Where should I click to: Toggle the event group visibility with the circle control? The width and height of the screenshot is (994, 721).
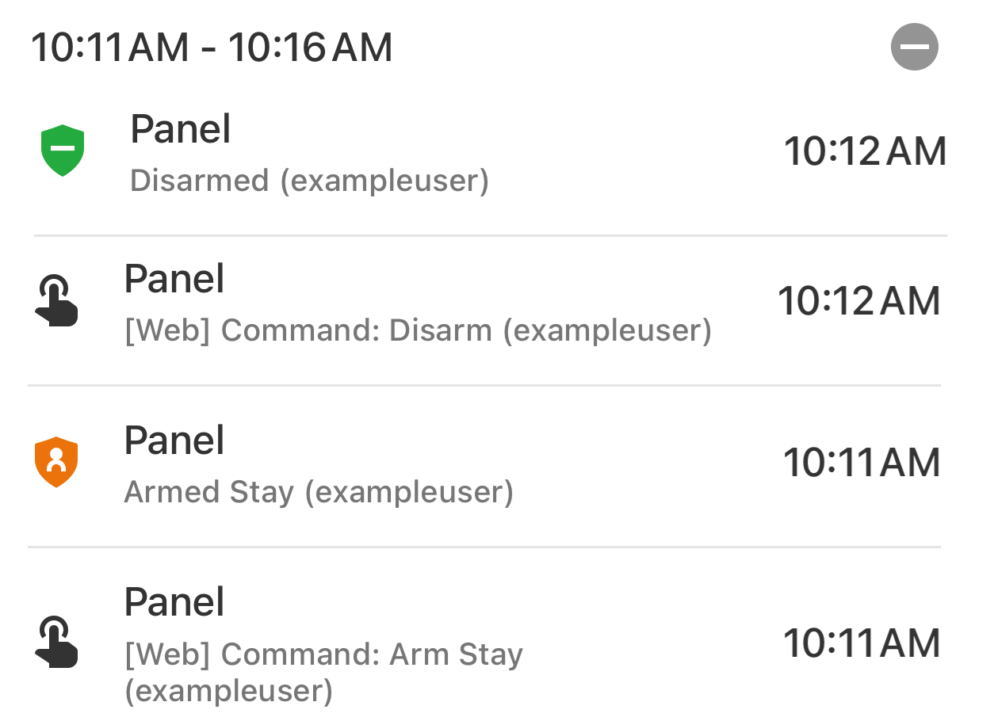tap(915, 46)
